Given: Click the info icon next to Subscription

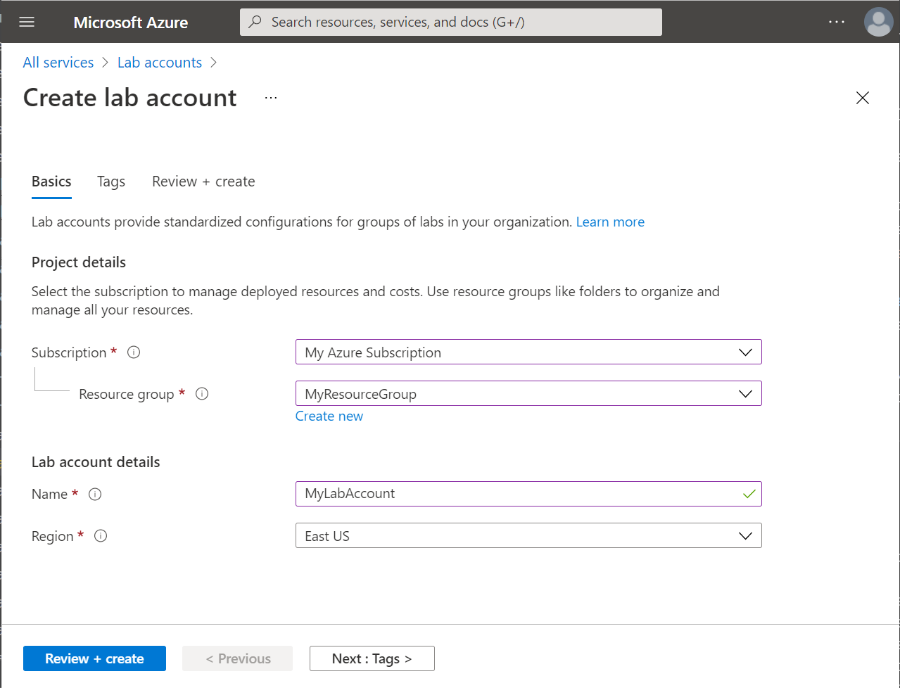Looking at the screenshot, I should (x=133, y=352).
